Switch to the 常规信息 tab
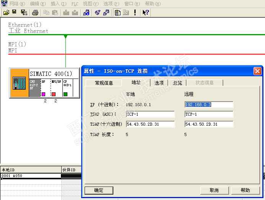 click(104, 83)
